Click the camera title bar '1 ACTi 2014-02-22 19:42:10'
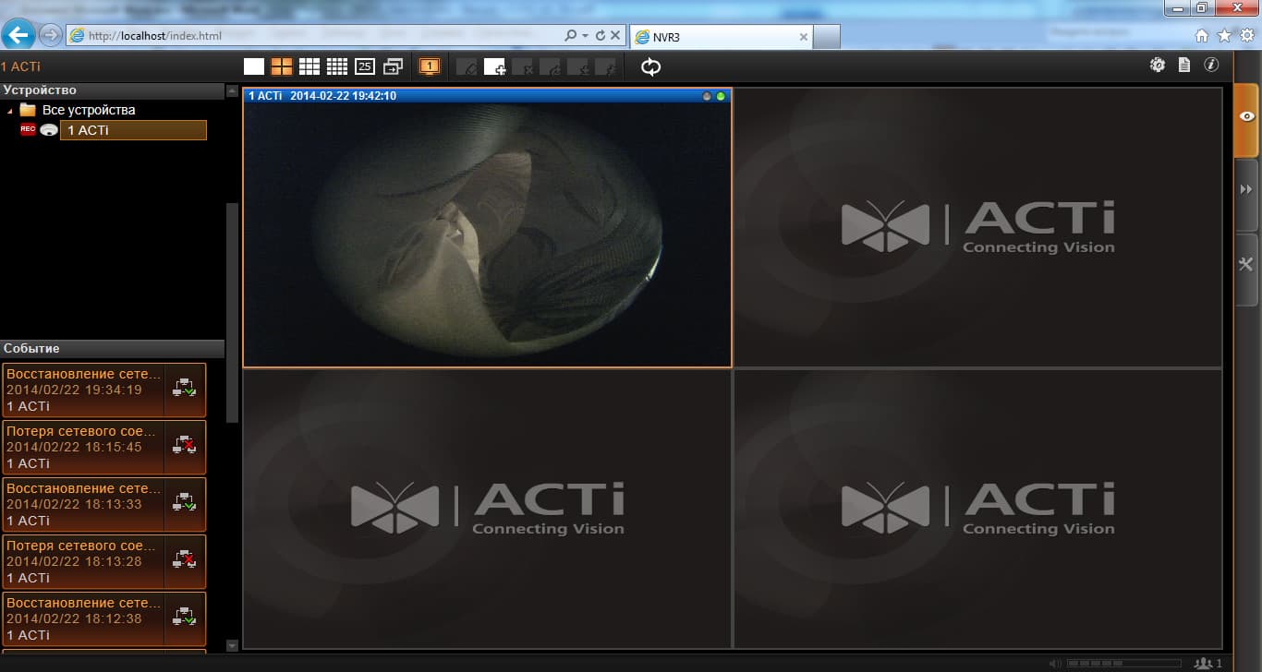Image resolution: width=1262 pixels, height=672 pixels. click(x=487, y=96)
